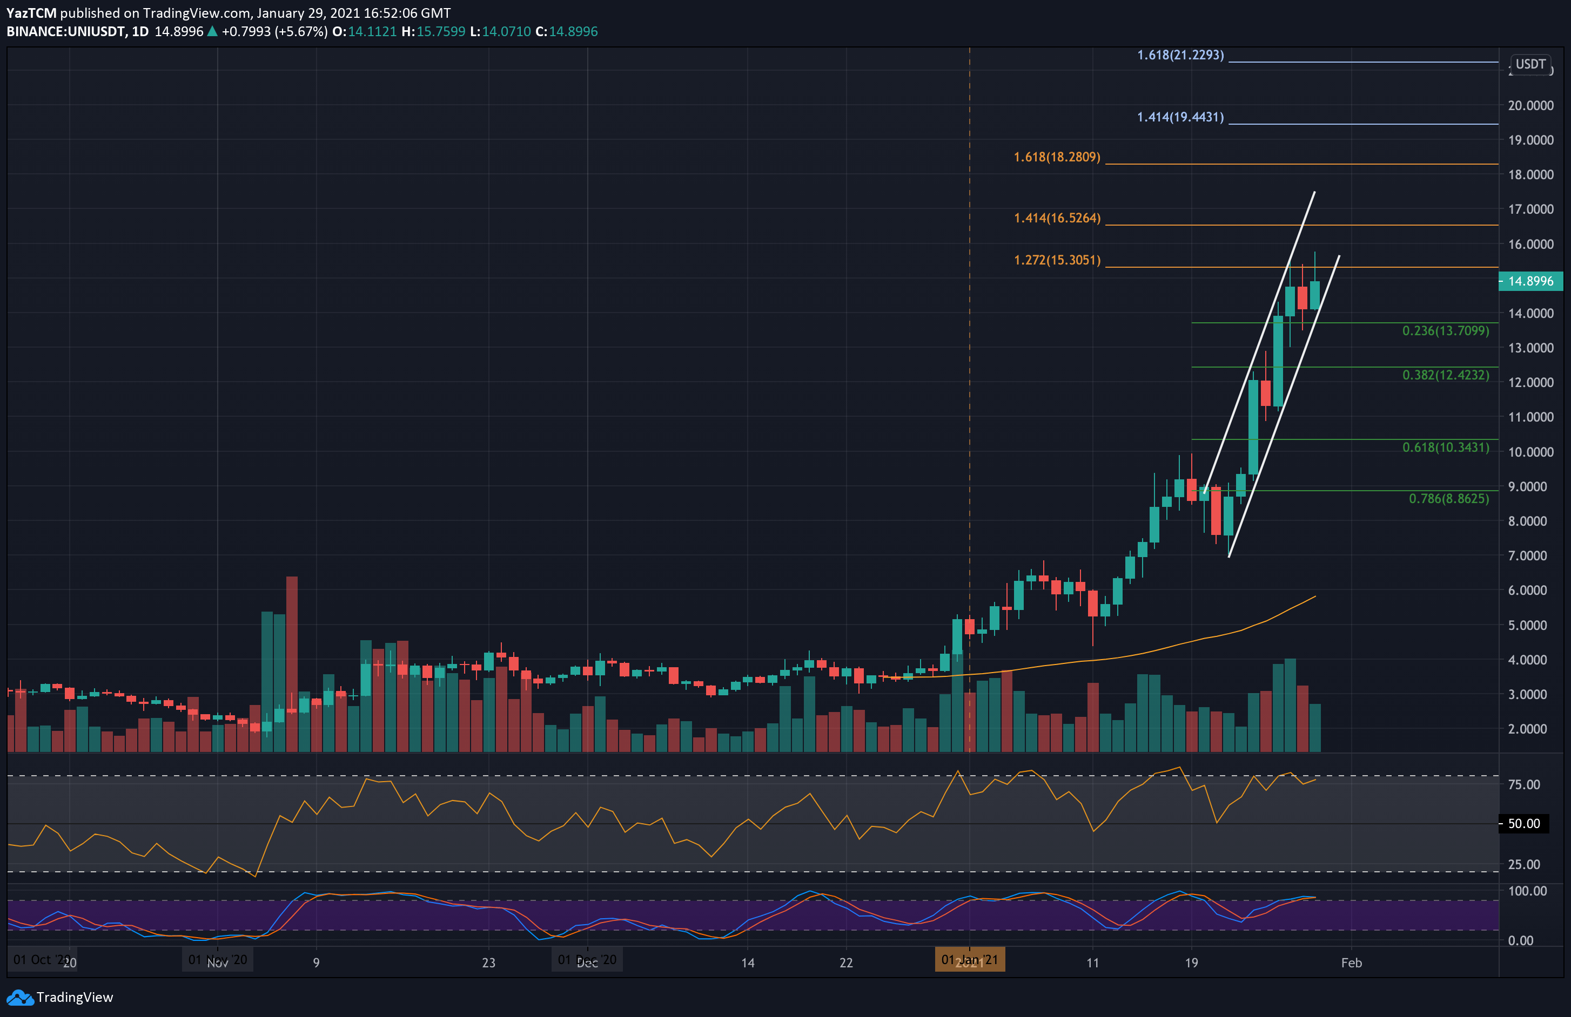Click the 22 date label on time axis
Viewport: 1571px width, 1017px height.
click(845, 963)
